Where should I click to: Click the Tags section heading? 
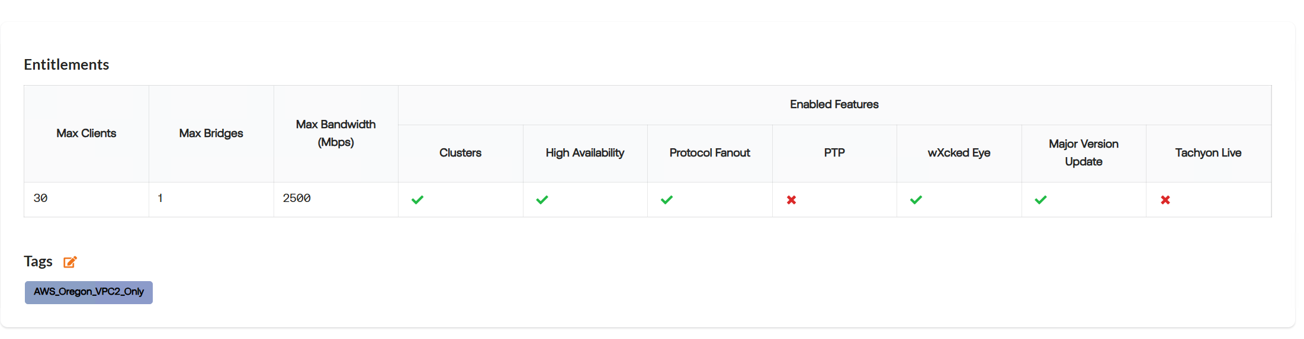[x=38, y=261]
